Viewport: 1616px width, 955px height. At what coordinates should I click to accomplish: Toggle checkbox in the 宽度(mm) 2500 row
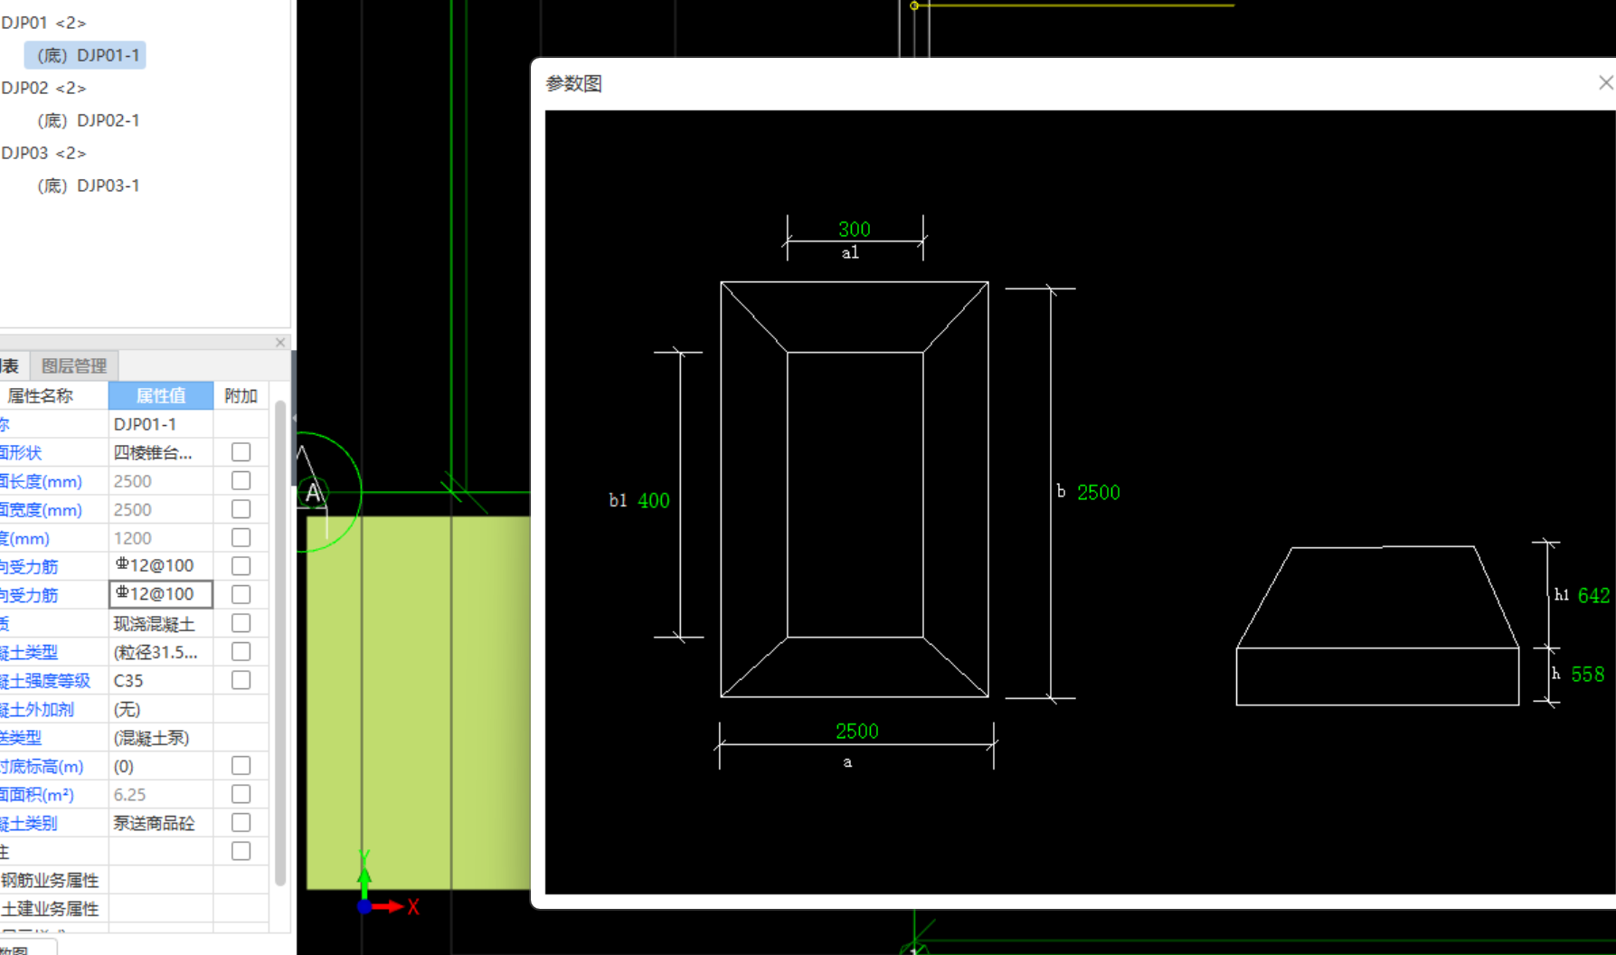[x=241, y=509]
